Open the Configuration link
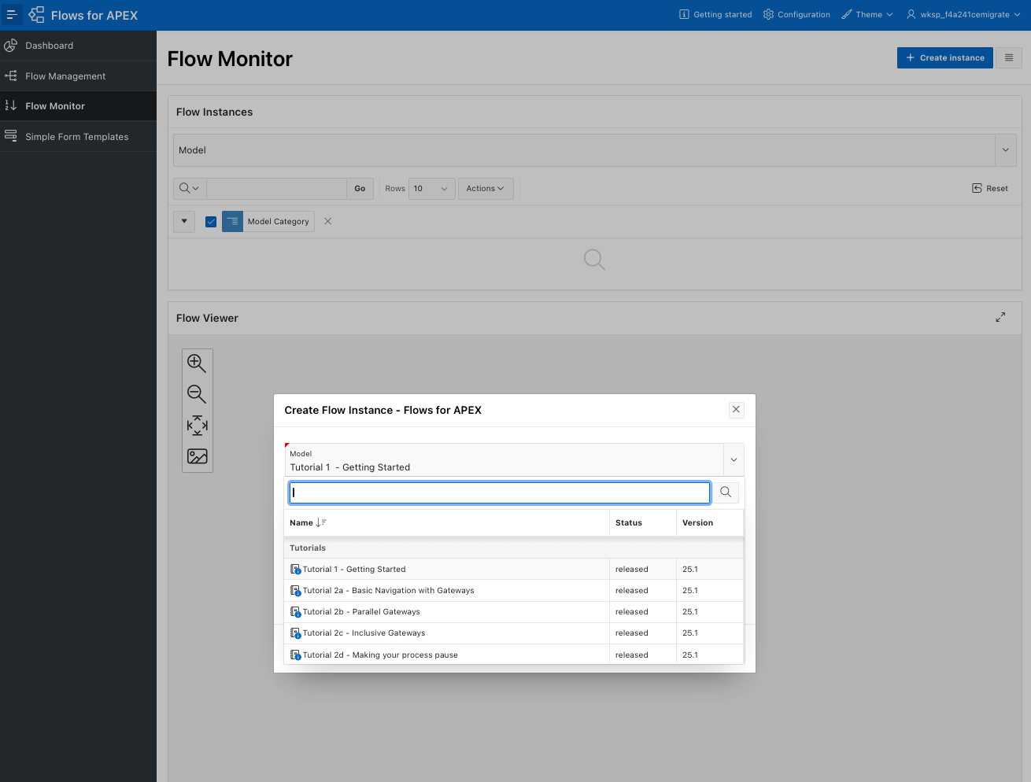Screen dimensions: 1031x782 tap(796, 14)
